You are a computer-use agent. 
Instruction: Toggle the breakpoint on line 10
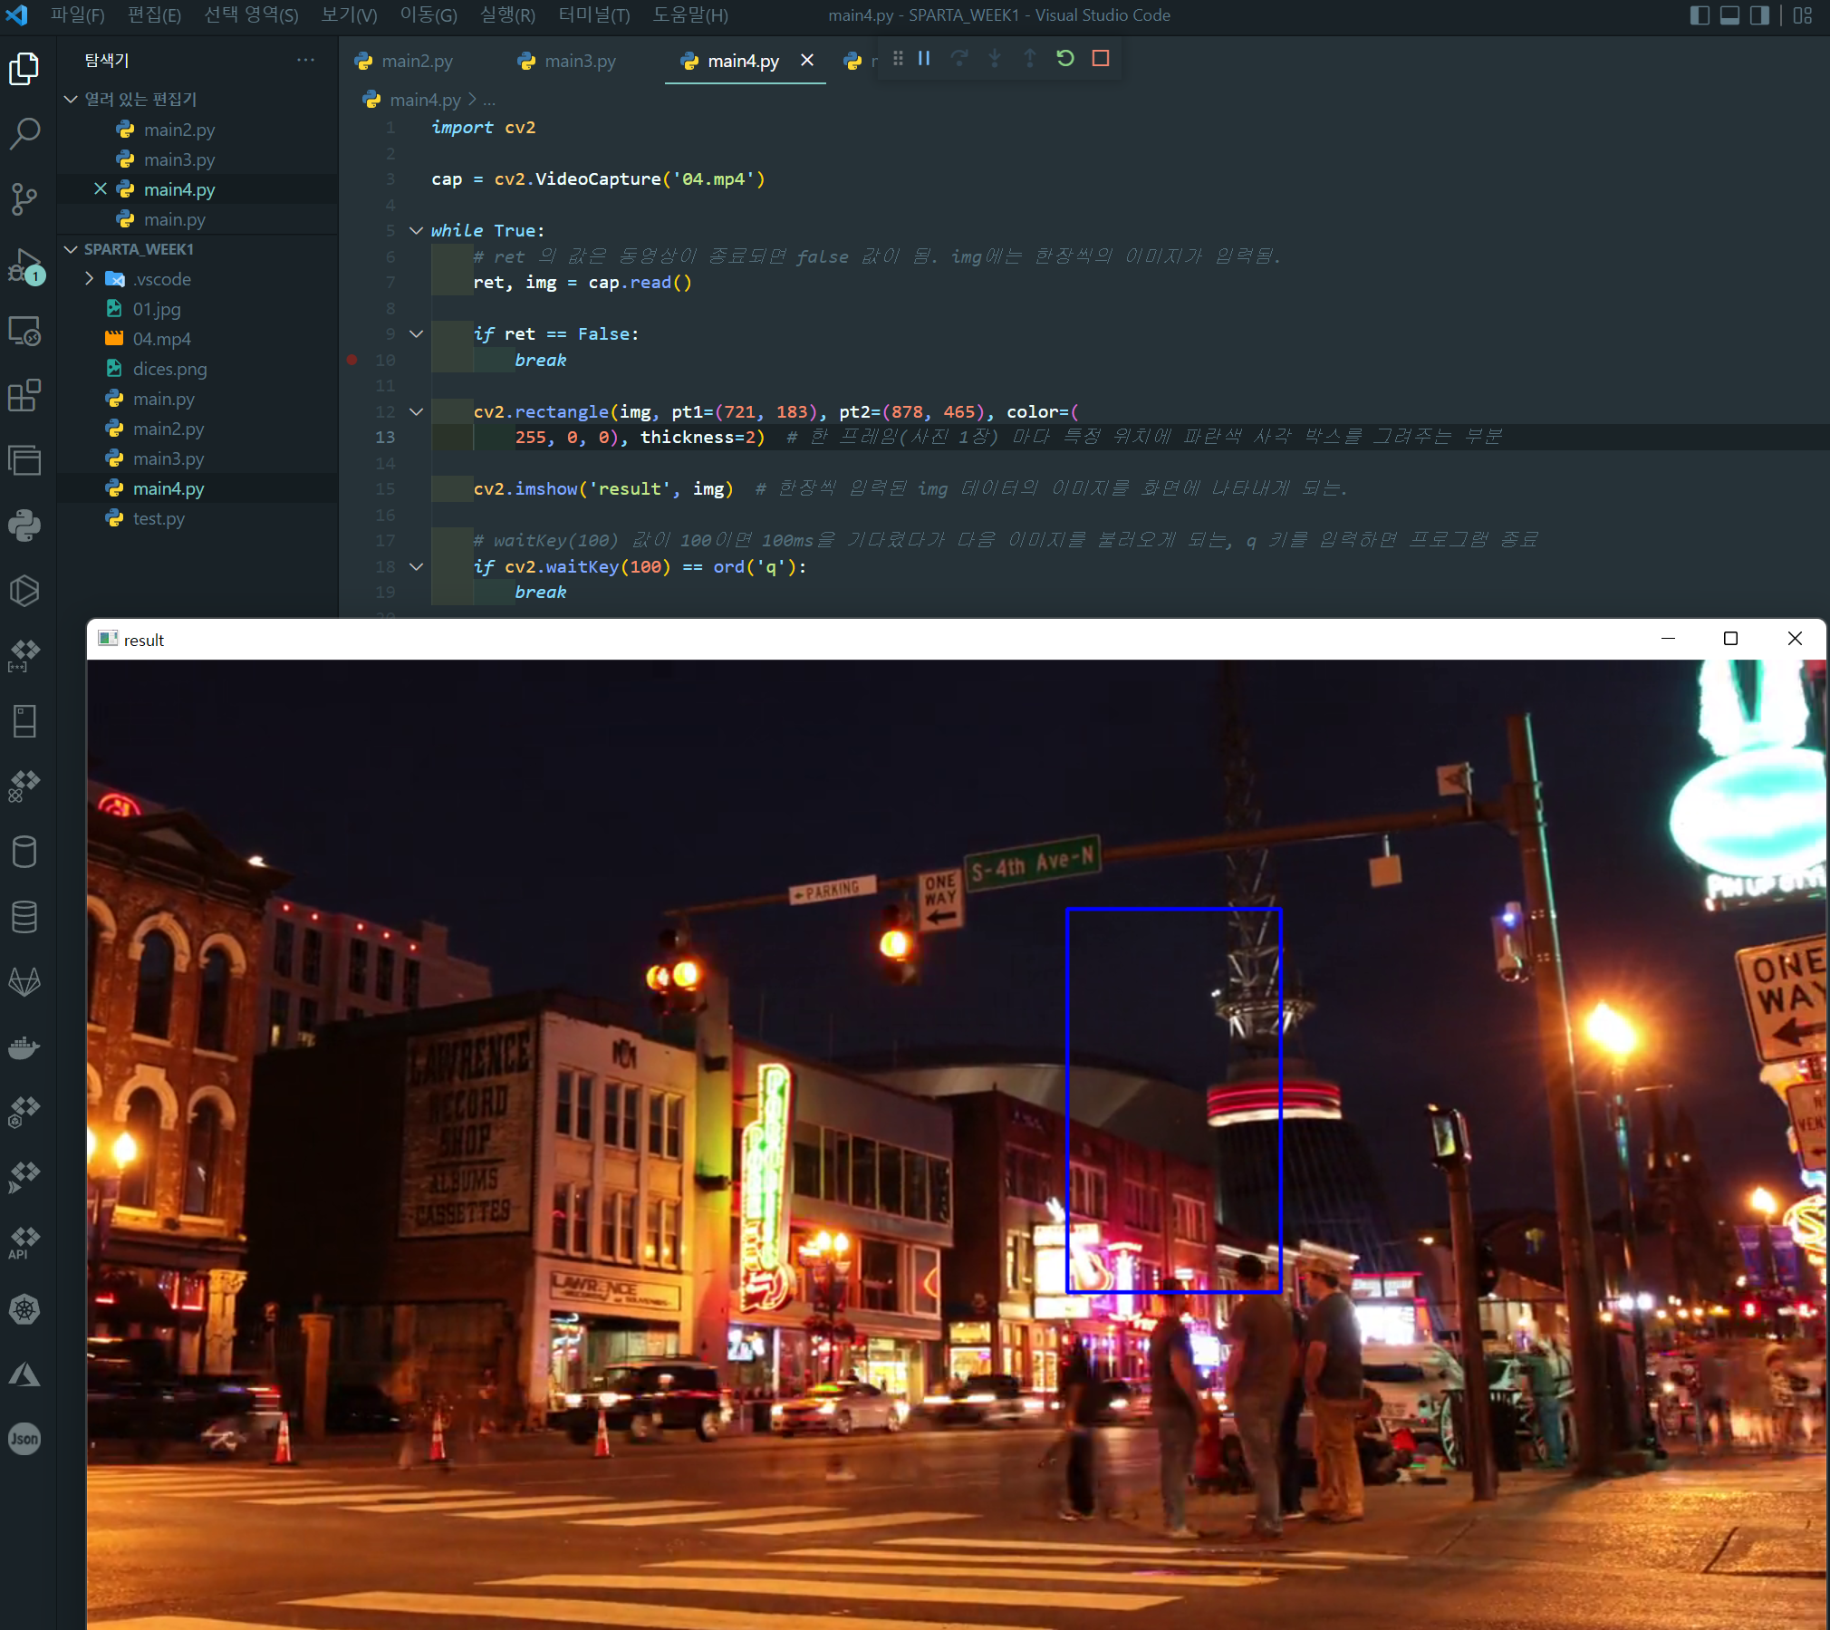352,360
